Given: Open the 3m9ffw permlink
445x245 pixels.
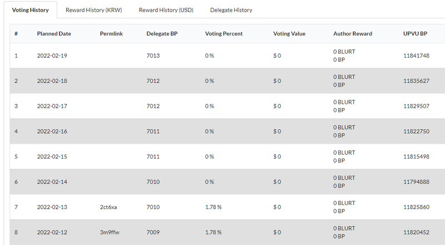Looking at the screenshot, I should pos(110,232).
